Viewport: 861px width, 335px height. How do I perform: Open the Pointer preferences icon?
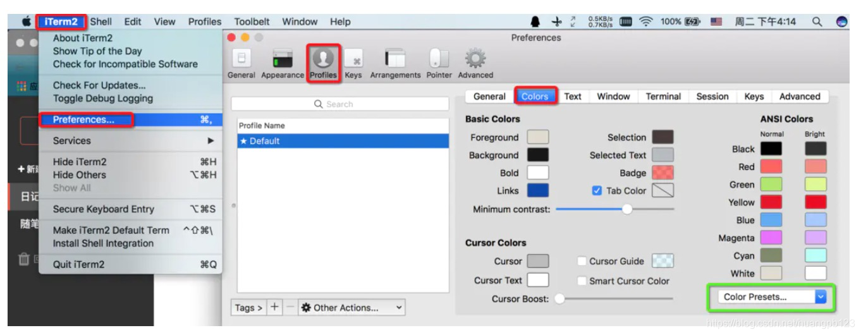click(x=439, y=64)
